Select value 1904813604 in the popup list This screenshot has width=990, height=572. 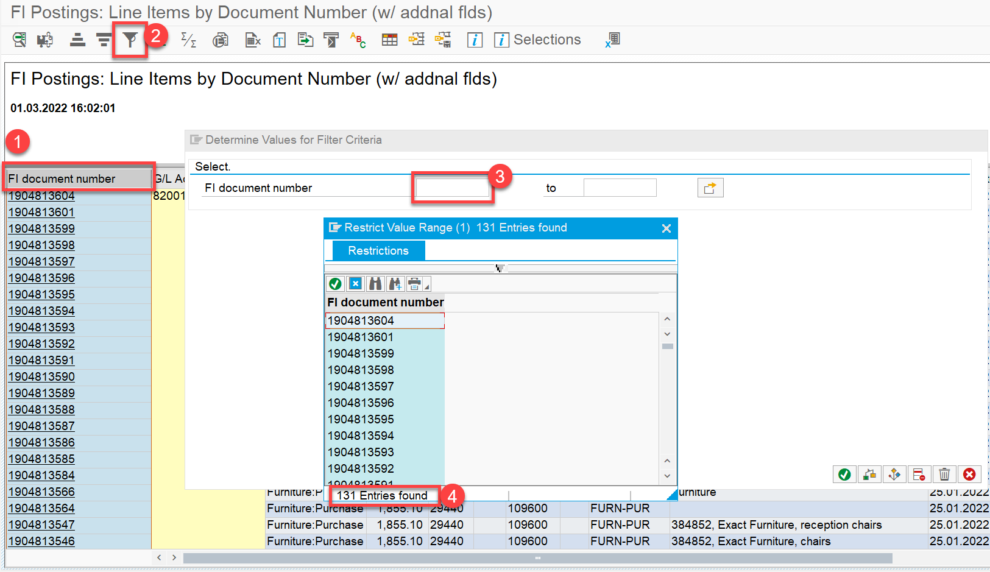pos(384,320)
